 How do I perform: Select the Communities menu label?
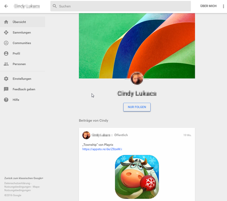click(x=22, y=43)
